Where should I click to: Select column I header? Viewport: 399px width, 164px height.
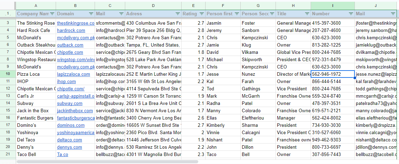point(333,6)
